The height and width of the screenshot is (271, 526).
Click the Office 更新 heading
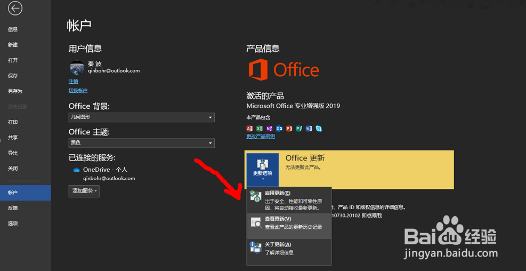305,158
